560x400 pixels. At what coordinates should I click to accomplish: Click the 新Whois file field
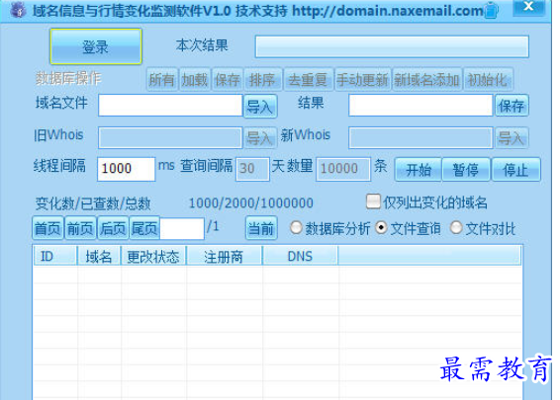pyautogui.click(x=420, y=137)
